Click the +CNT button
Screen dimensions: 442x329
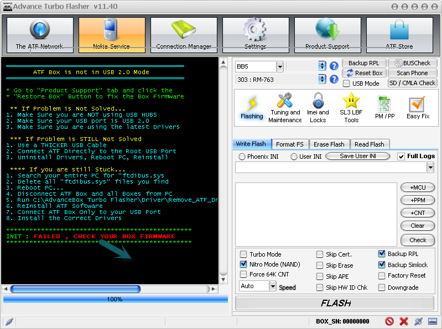pos(418,213)
